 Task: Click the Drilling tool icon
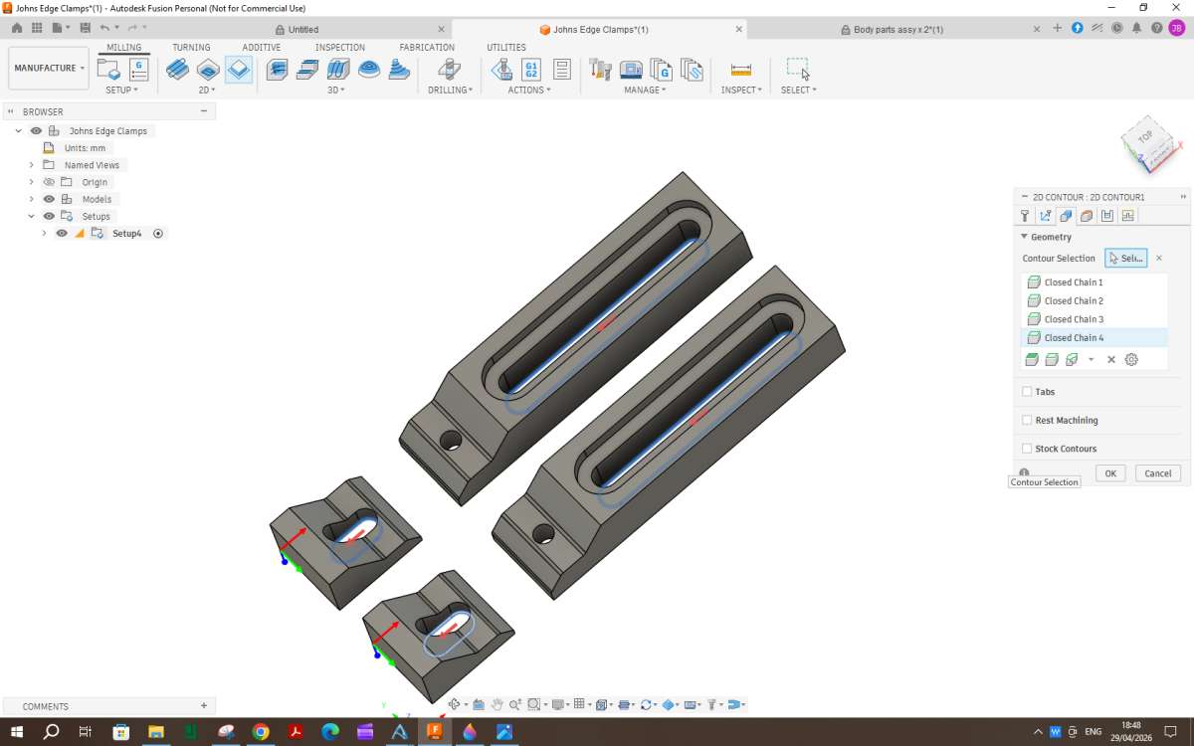point(449,70)
